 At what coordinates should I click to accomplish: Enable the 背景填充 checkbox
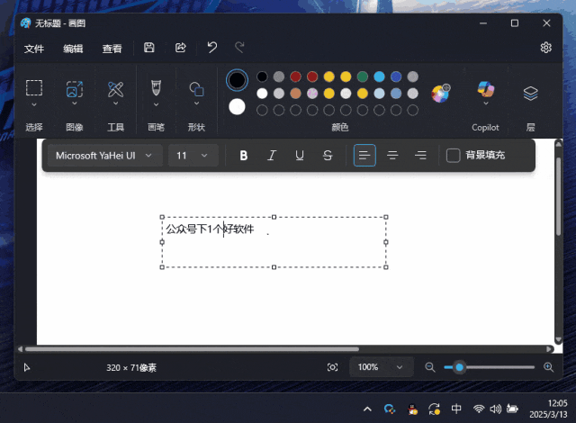(453, 156)
